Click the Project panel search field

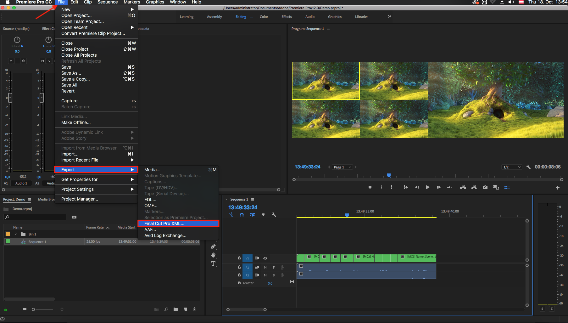click(35, 217)
